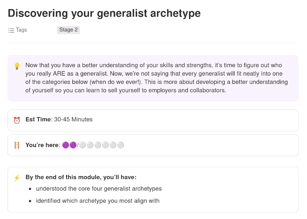
Task: Click the light bulb callout icon
Action: coord(17,66)
